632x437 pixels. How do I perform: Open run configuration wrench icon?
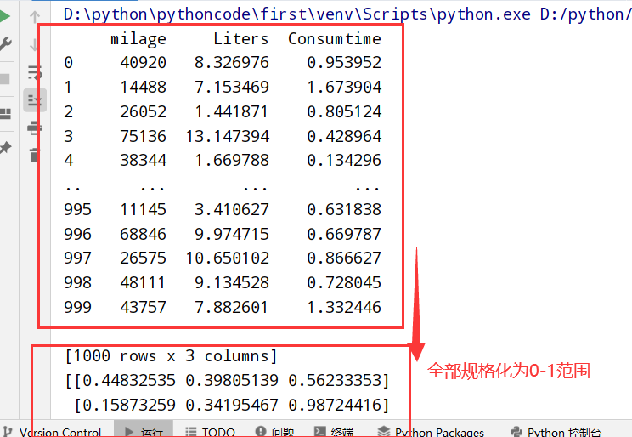coord(5,43)
